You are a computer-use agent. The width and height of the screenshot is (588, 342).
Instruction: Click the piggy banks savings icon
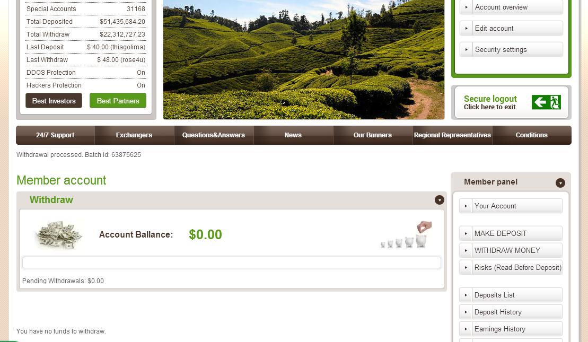406,234
